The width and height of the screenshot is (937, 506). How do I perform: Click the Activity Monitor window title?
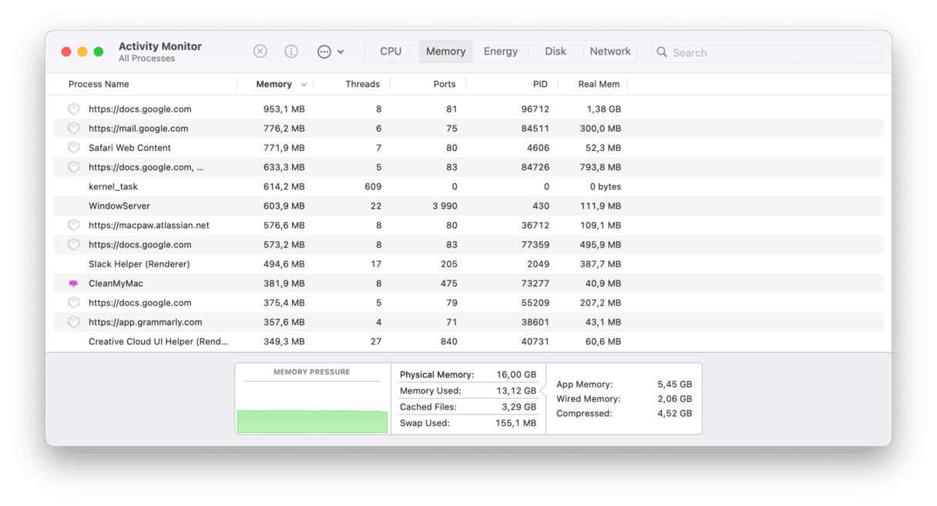click(160, 46)
